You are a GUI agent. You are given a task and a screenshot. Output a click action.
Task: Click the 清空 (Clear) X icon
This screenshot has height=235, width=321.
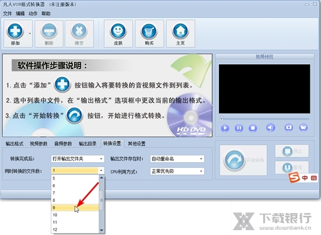click(x=79, y=31)
